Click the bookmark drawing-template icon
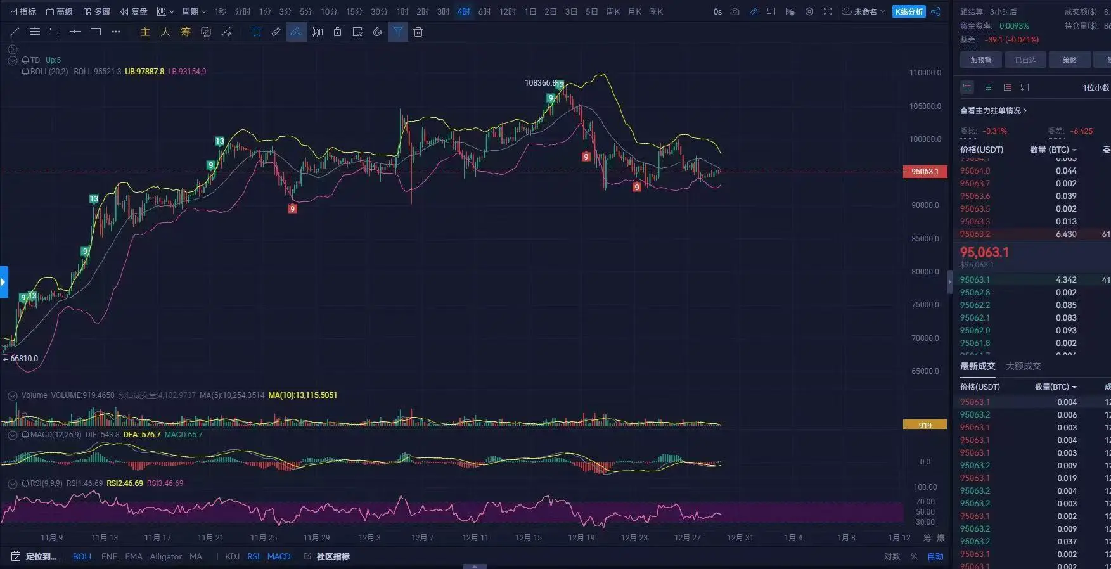This screenshot has width=1111, height=569. [256, 32]
